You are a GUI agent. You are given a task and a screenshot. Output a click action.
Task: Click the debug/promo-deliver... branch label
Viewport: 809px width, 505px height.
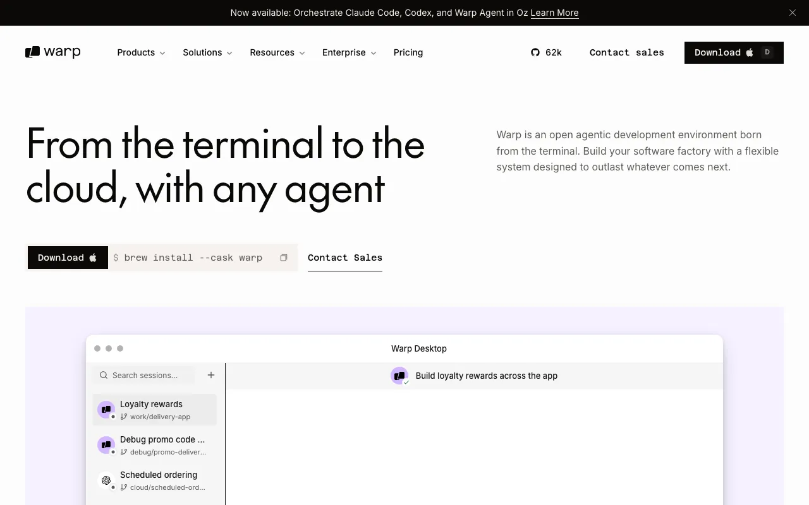[x=168, y=452]
